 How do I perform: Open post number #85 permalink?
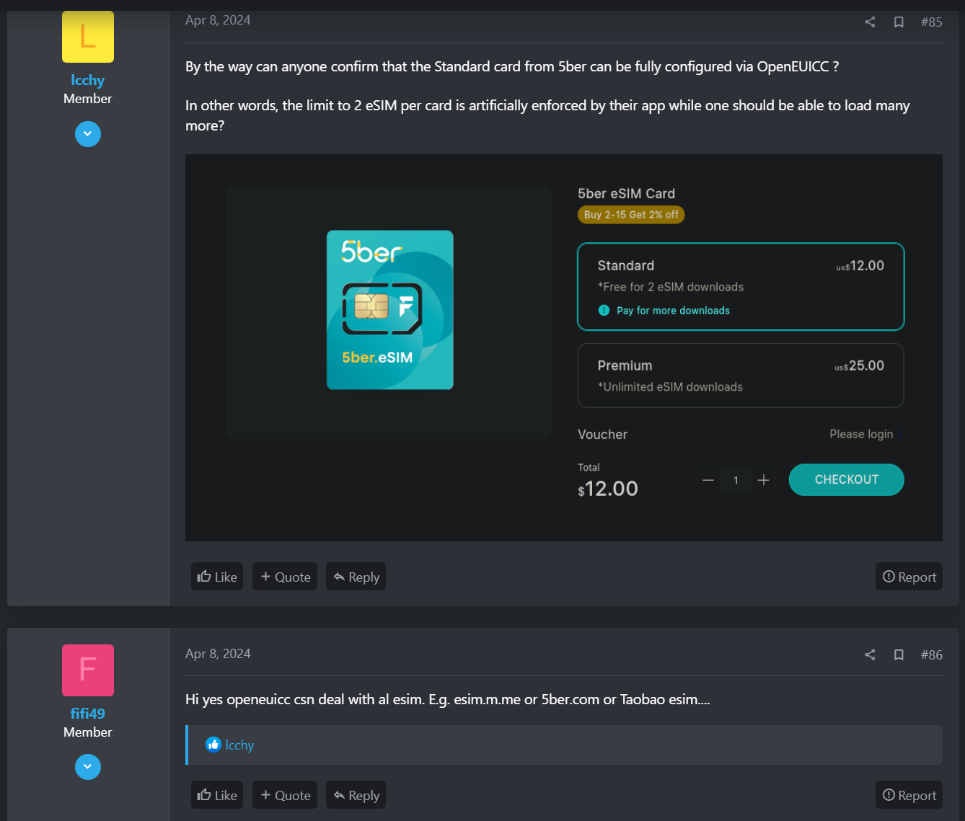click(x=931, y=22)
